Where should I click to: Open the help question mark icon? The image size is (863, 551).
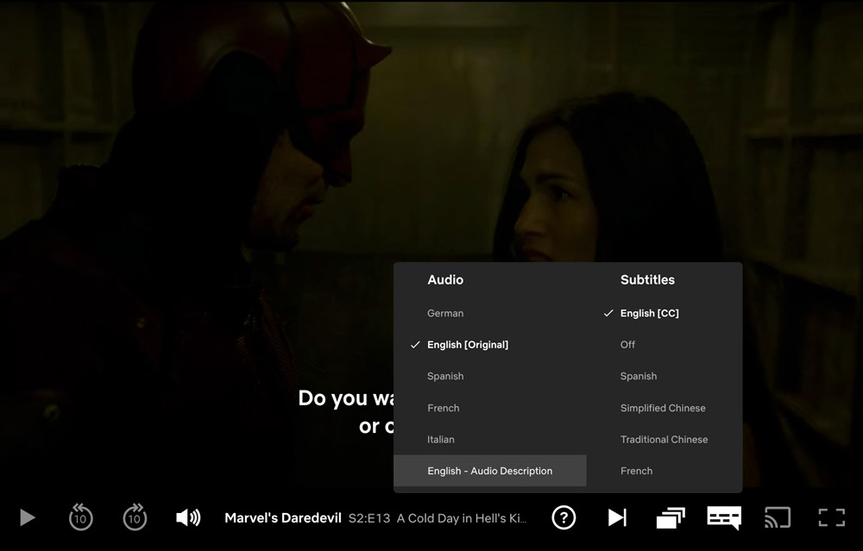[x=564, y=517]
